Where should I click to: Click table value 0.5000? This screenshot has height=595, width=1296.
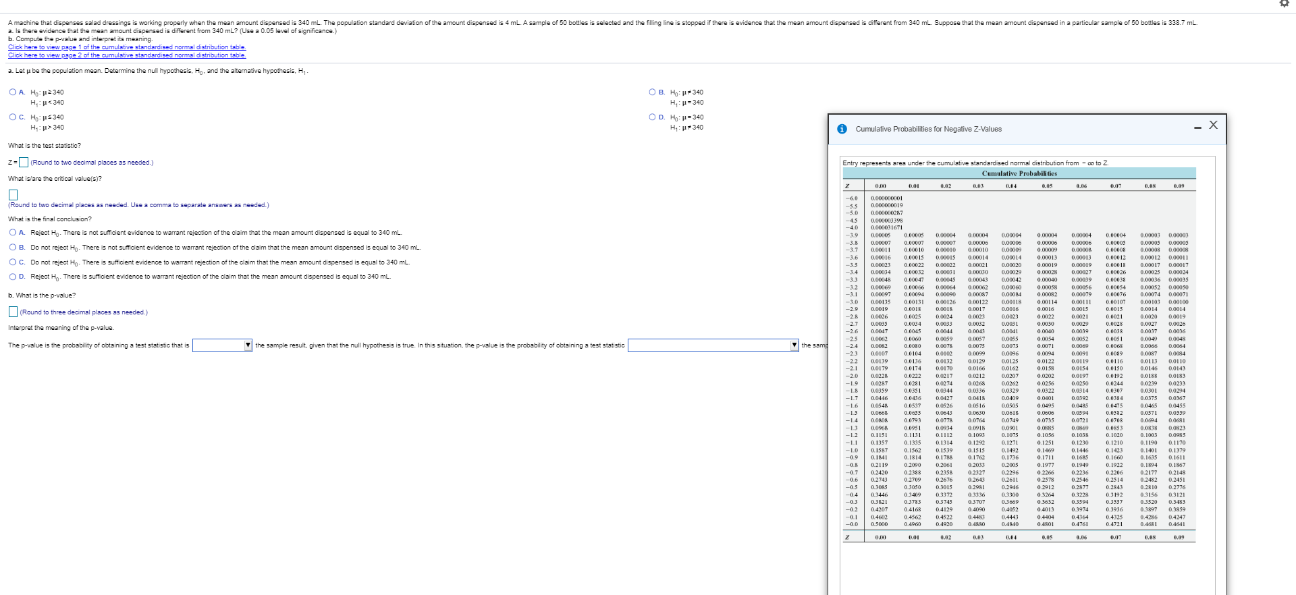tap(879, 524)
